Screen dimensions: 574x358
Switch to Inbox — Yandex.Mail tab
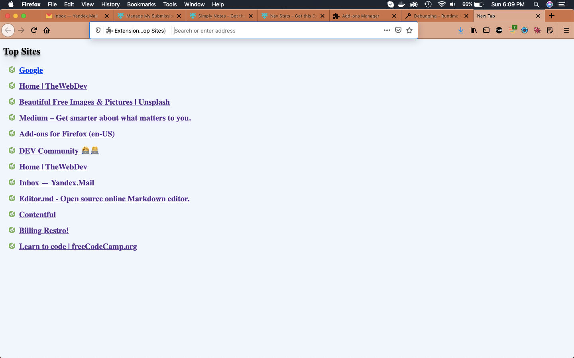(x=78, y=16)
